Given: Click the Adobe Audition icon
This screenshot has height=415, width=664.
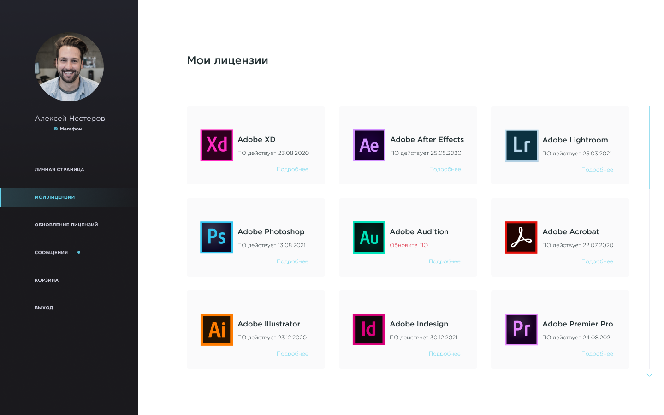Looking at the screenshot, I should 369,237.
